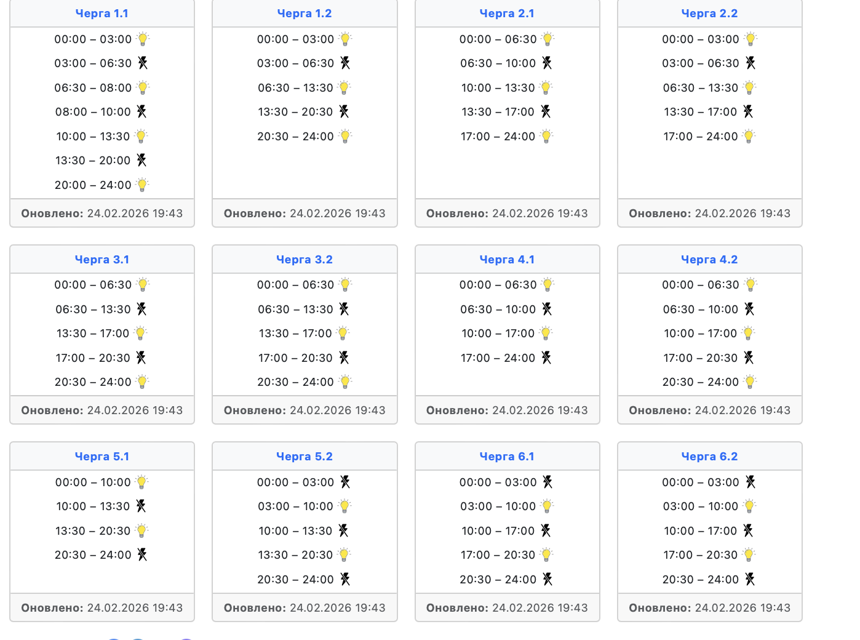
Task: Click the light bulb icon for 10:00 – 13:30 in Черга 2.1
Action: tap(546, 88)
